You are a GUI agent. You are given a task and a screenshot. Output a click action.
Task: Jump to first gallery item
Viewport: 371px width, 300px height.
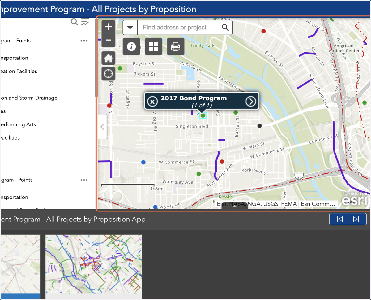point(340,219)
